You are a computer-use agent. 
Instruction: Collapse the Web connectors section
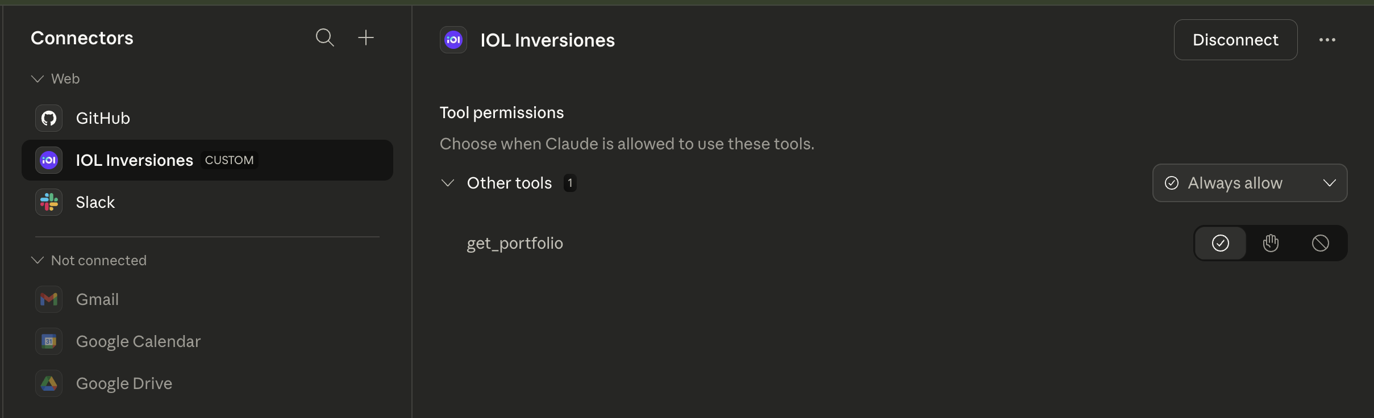(38, 79)
